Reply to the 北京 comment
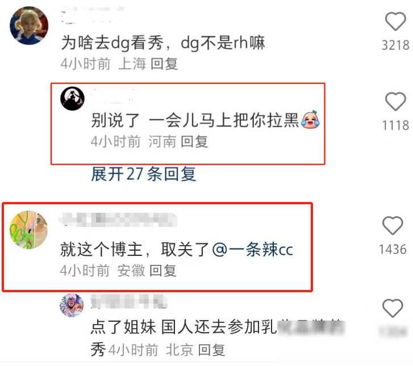This screenshot has width=413, height=366. coord(211,350)
